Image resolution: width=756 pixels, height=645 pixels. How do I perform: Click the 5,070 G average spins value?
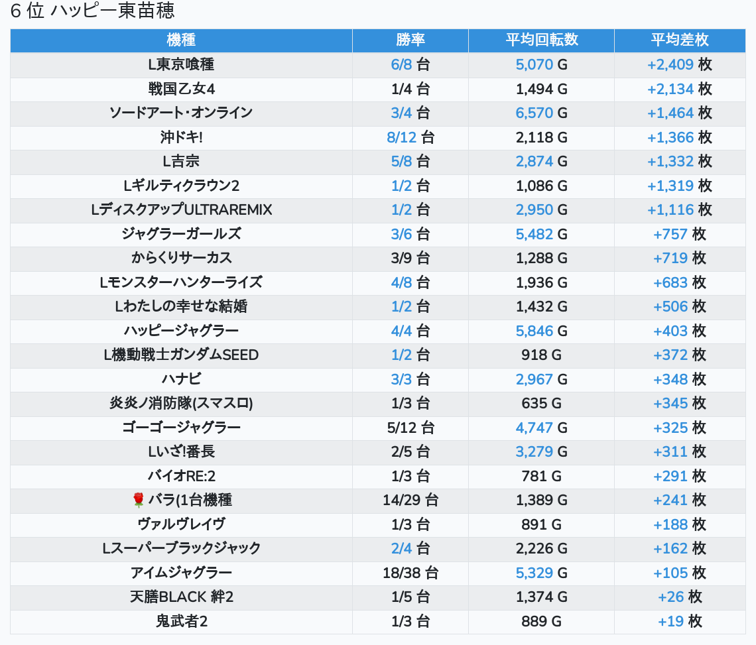[x=541, y=64]
